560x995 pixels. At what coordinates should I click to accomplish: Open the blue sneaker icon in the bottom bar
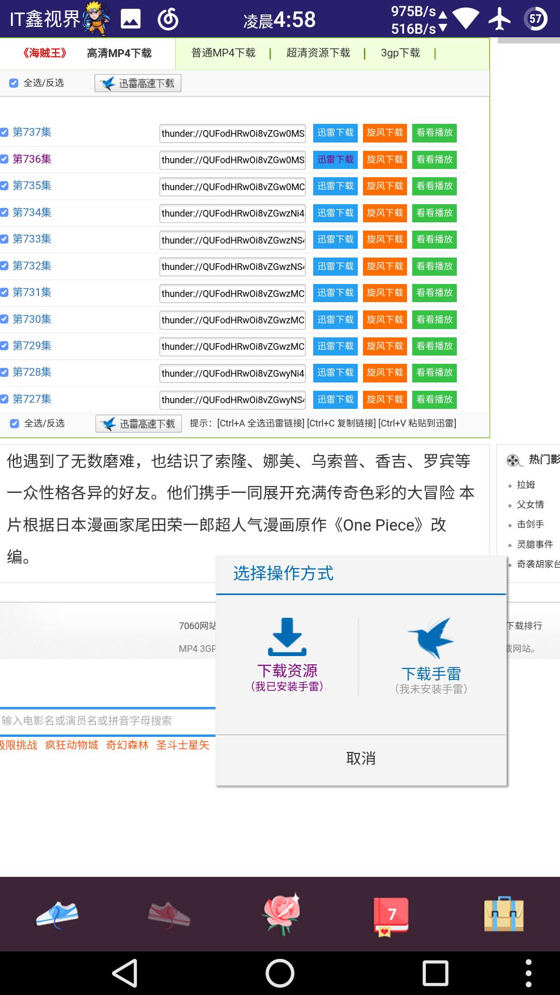(57, 915)
